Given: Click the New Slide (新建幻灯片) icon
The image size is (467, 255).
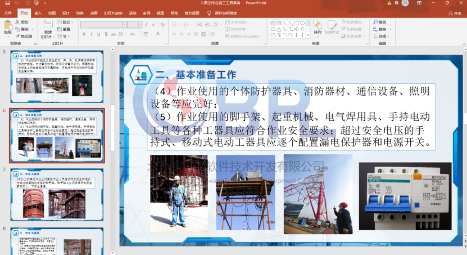Looking at the screenshot, I should coord(48,24).
